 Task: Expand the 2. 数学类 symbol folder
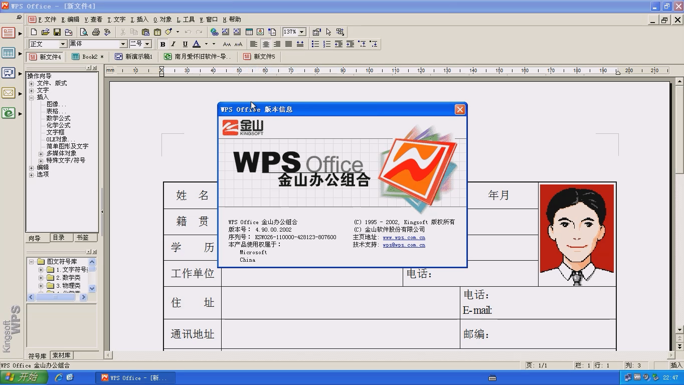click(41, 278)
